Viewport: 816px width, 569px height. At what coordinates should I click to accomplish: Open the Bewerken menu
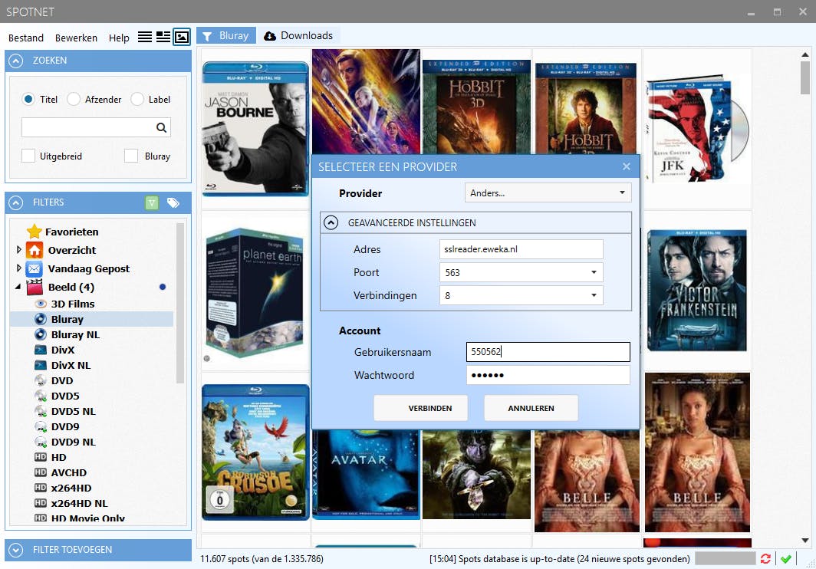coord(76,38)
